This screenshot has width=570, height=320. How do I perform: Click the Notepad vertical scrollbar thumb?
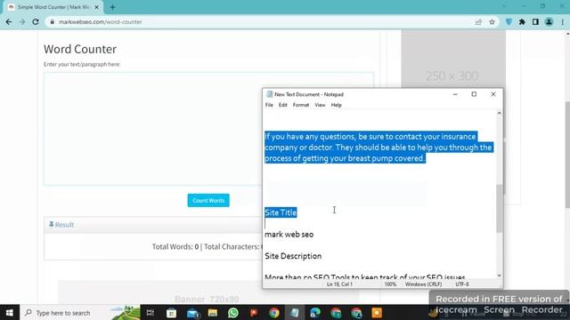499,208
